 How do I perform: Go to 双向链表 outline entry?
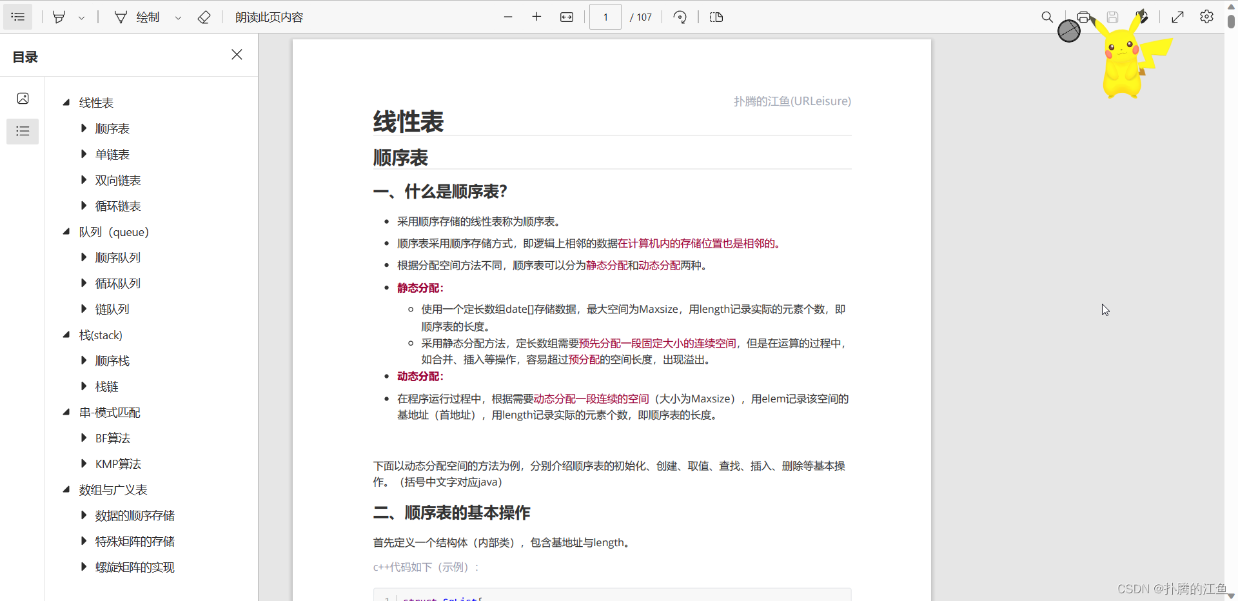(118, 181)
